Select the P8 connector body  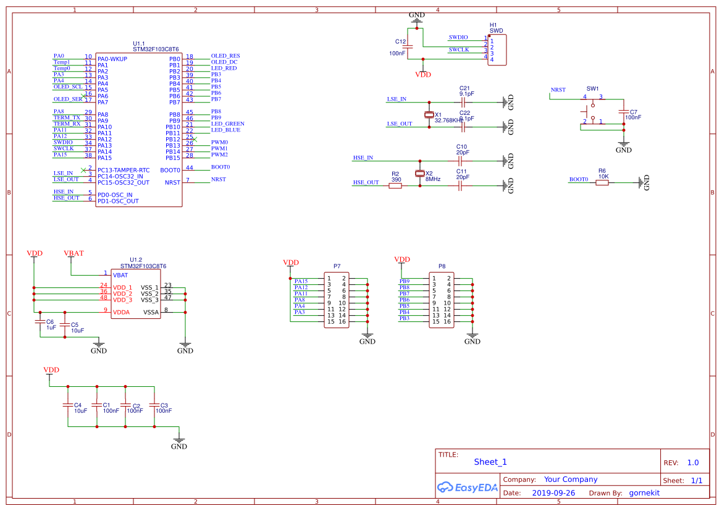[442, 300]
